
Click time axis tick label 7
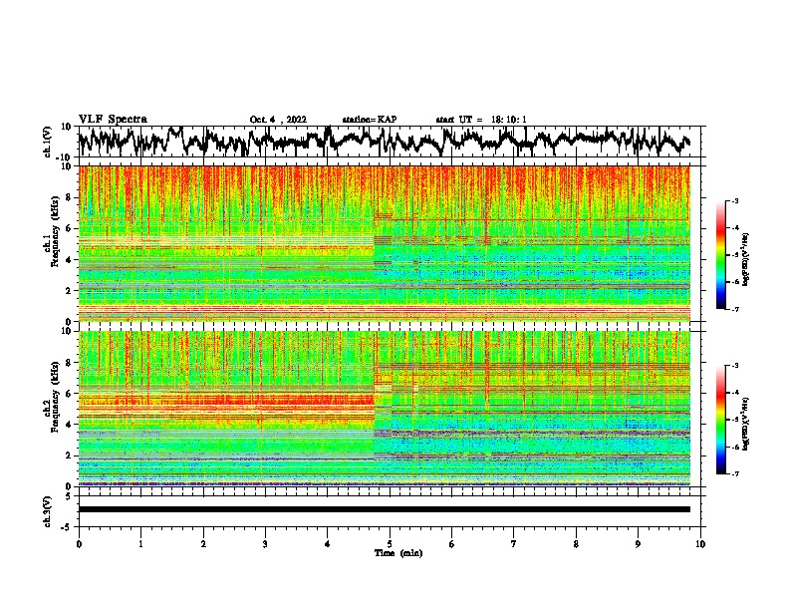pyautogui.click(x=514, y=544)
